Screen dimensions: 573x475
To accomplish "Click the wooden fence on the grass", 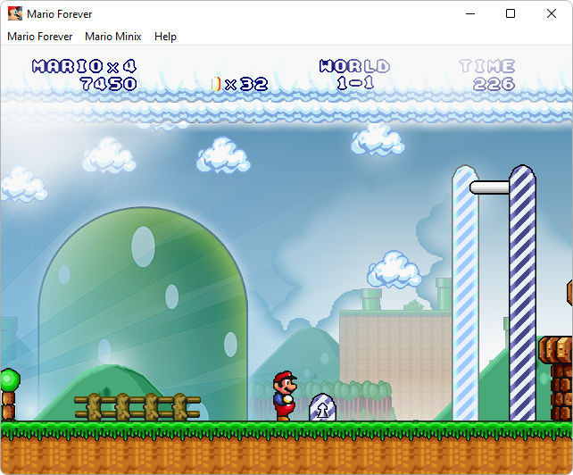I will tap(137, 406).
